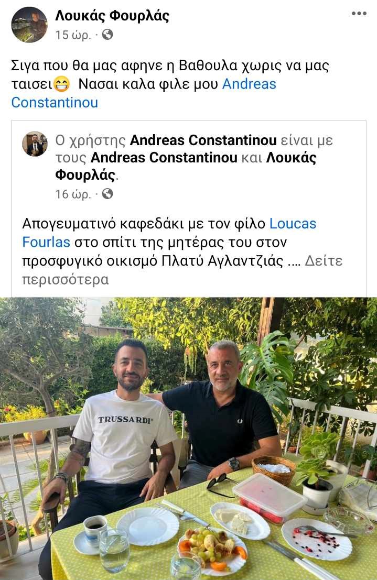377x580 pixels.
Task: Click bold Λουκάς Φουρλάς name in shared header
Action: (x=186, y=166)
